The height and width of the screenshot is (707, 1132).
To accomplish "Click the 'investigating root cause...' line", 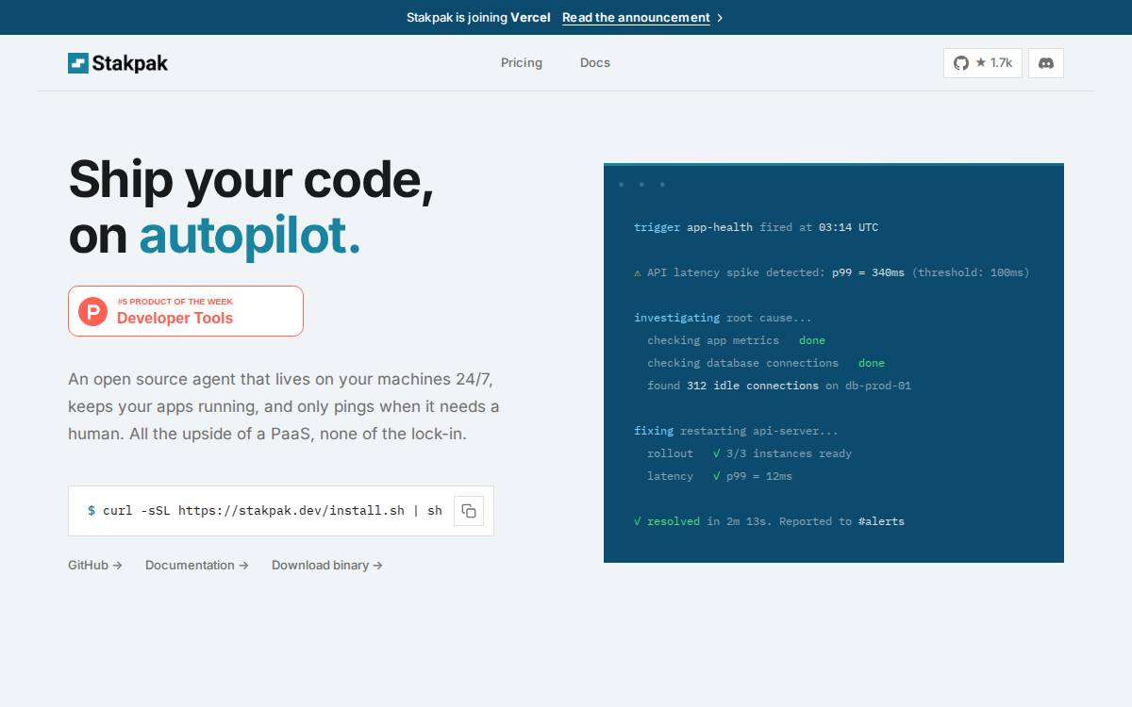I will 723,318.
